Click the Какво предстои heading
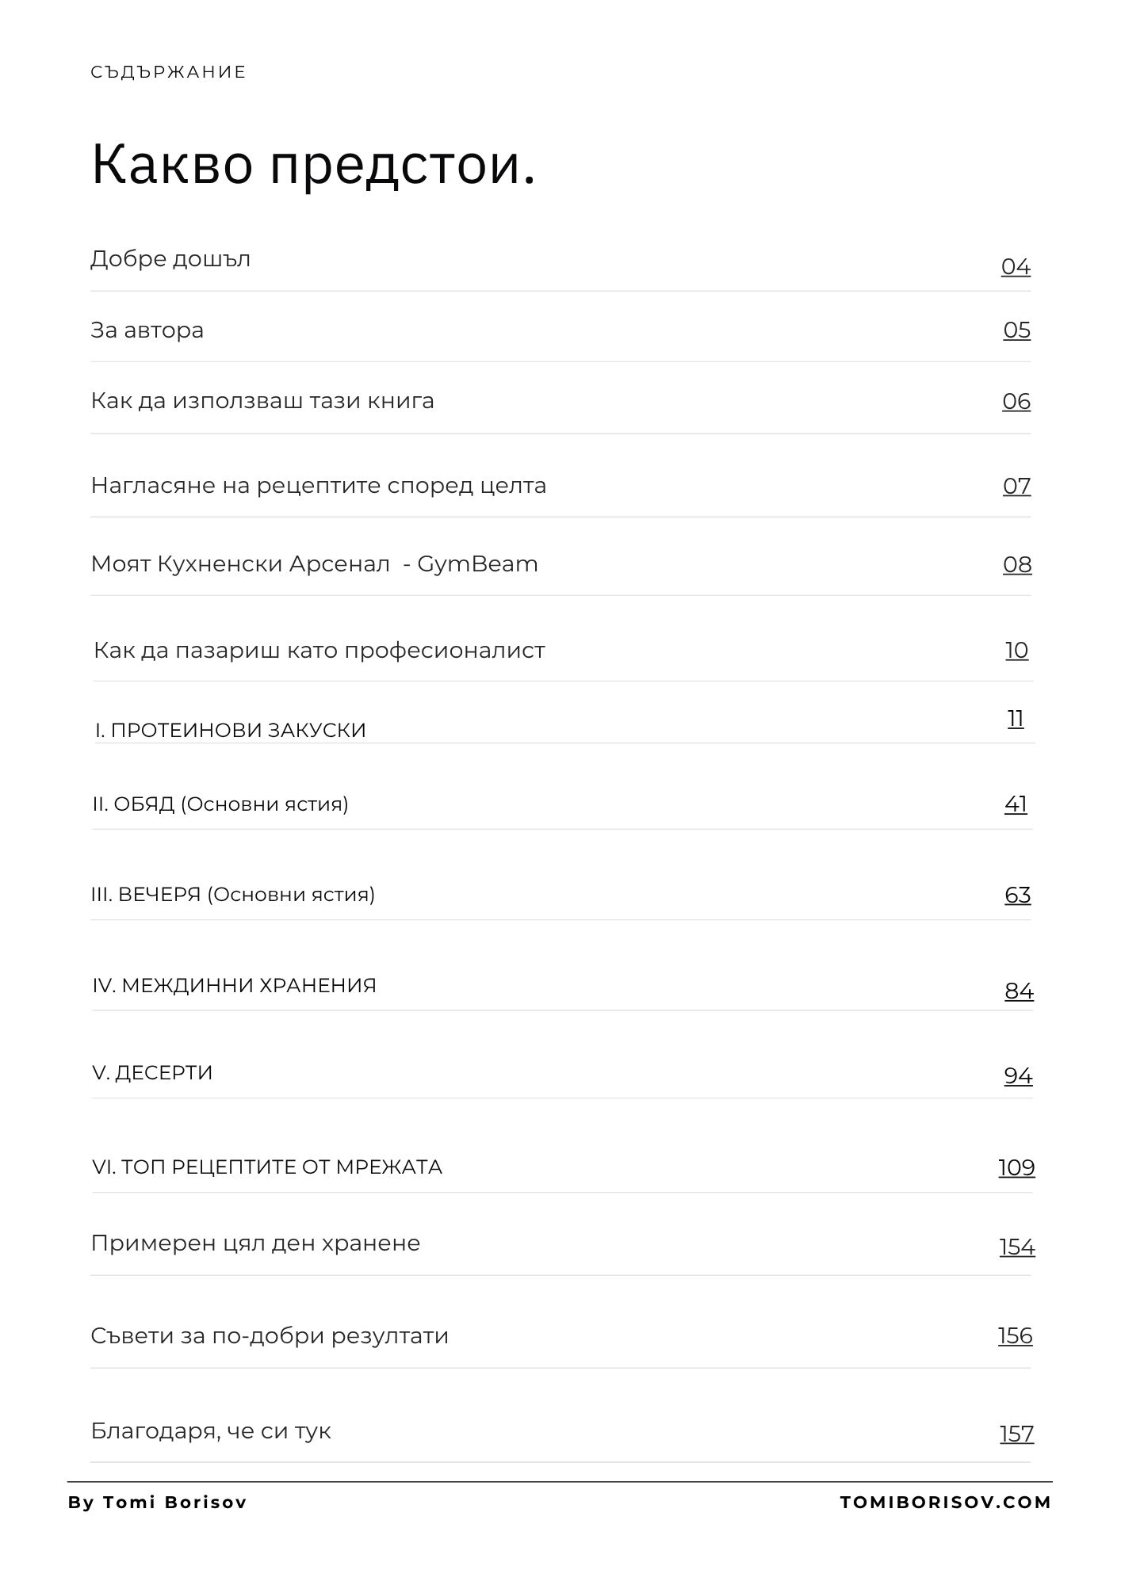The height and width of the screenshot is (1585, 1121). click(314, 165)
